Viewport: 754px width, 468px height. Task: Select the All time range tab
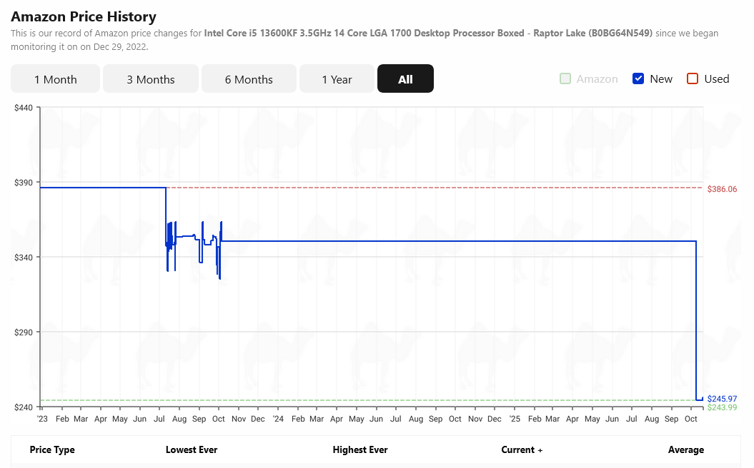(x=405, y=78)
